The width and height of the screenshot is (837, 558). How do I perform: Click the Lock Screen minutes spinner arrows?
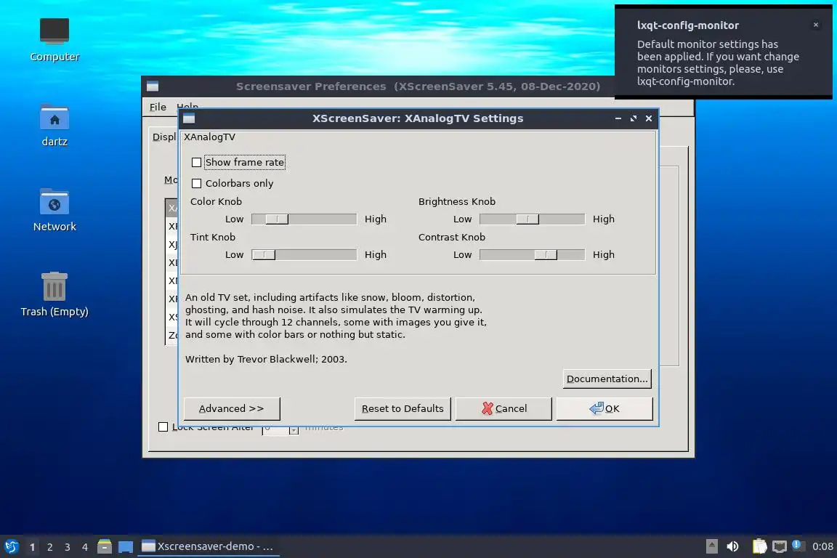tap(294, 430)
